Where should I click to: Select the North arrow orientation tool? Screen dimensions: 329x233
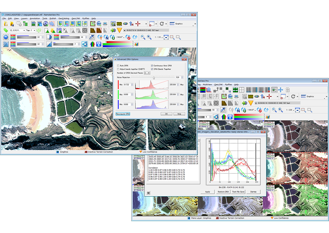pyautogui.click(x=131, y=23)
